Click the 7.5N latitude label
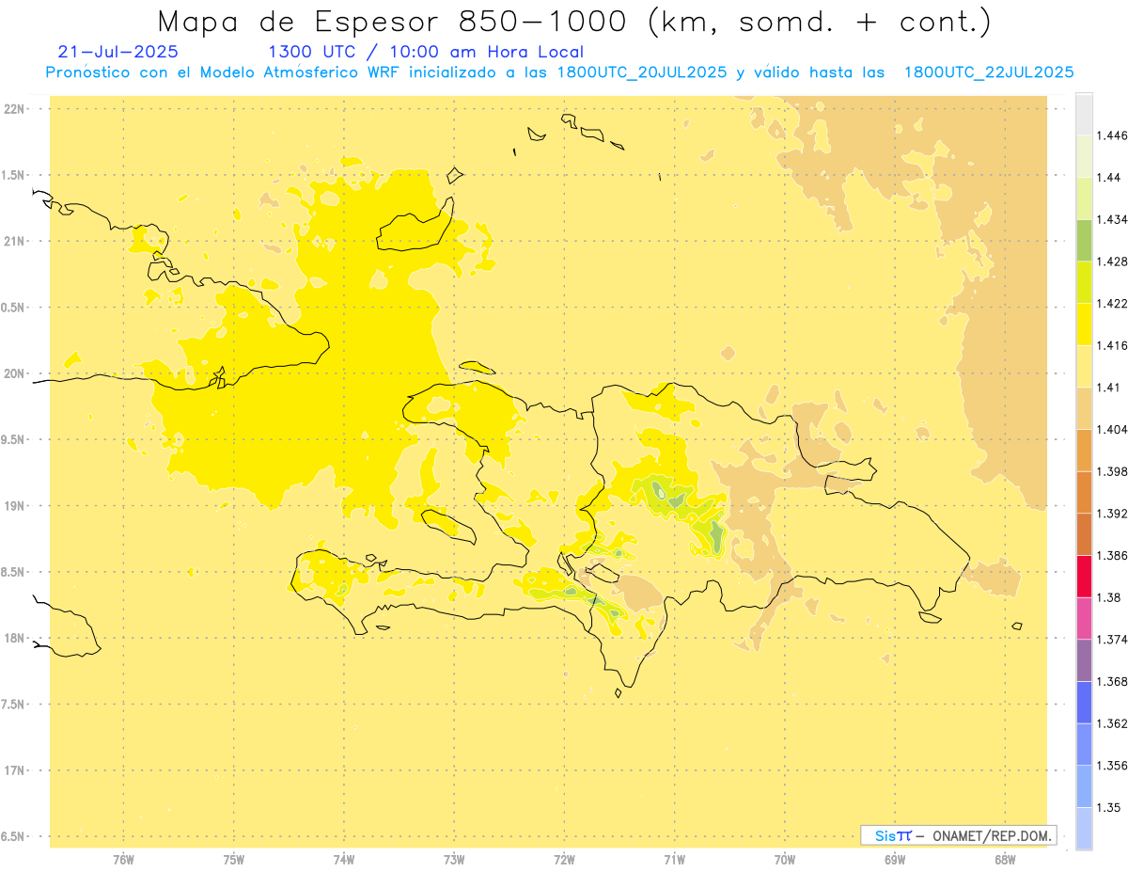This screenshot has height=872, width=1128. point(14,705)
